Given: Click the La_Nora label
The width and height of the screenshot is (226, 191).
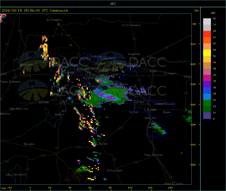Looking at the screenshot, I should pos(100,63).
